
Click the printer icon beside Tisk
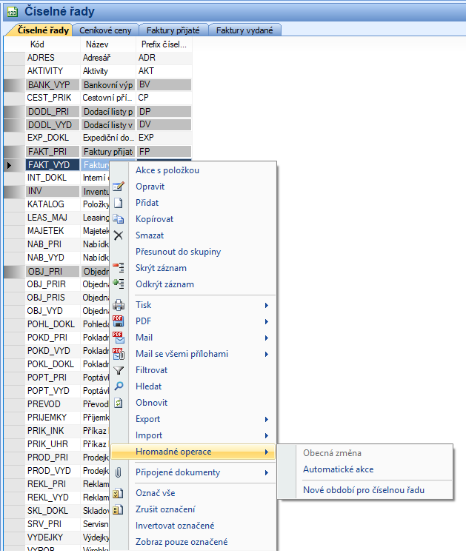pos(118,305)
